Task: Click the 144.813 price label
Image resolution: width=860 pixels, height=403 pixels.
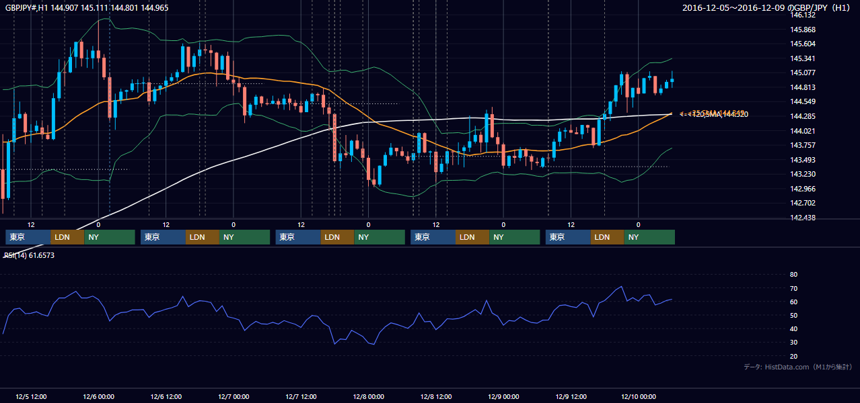Action: click(803, 87)
